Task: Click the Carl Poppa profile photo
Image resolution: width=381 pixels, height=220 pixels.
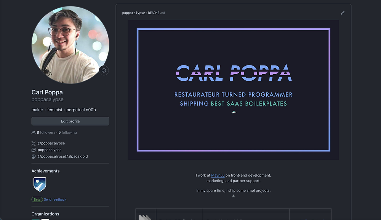Action: click(70, 45)
